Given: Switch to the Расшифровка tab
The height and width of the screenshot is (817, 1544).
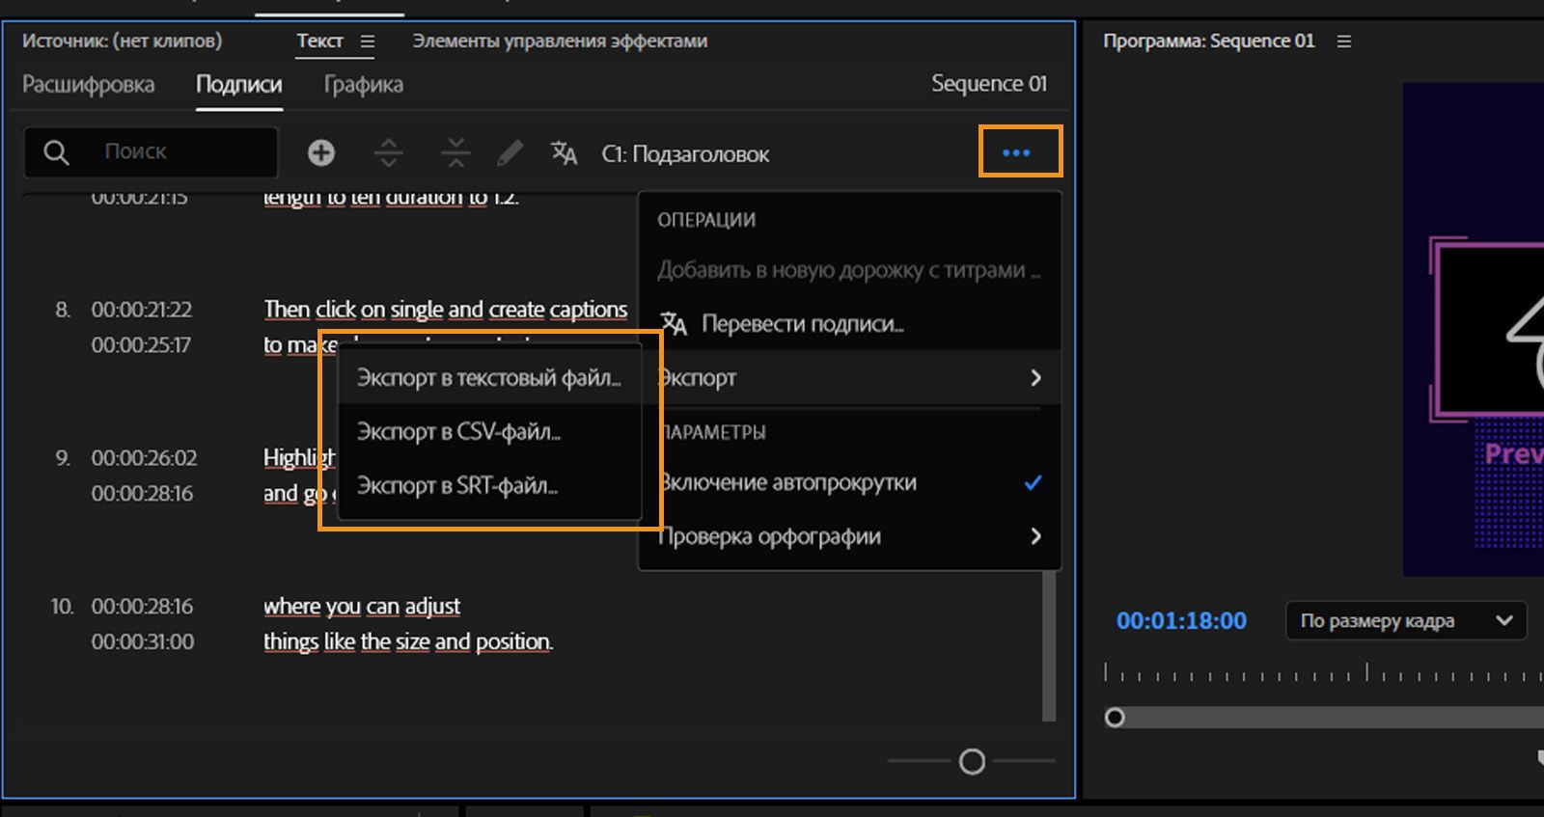Looking at the screenshot, I should tap(88, 85).
